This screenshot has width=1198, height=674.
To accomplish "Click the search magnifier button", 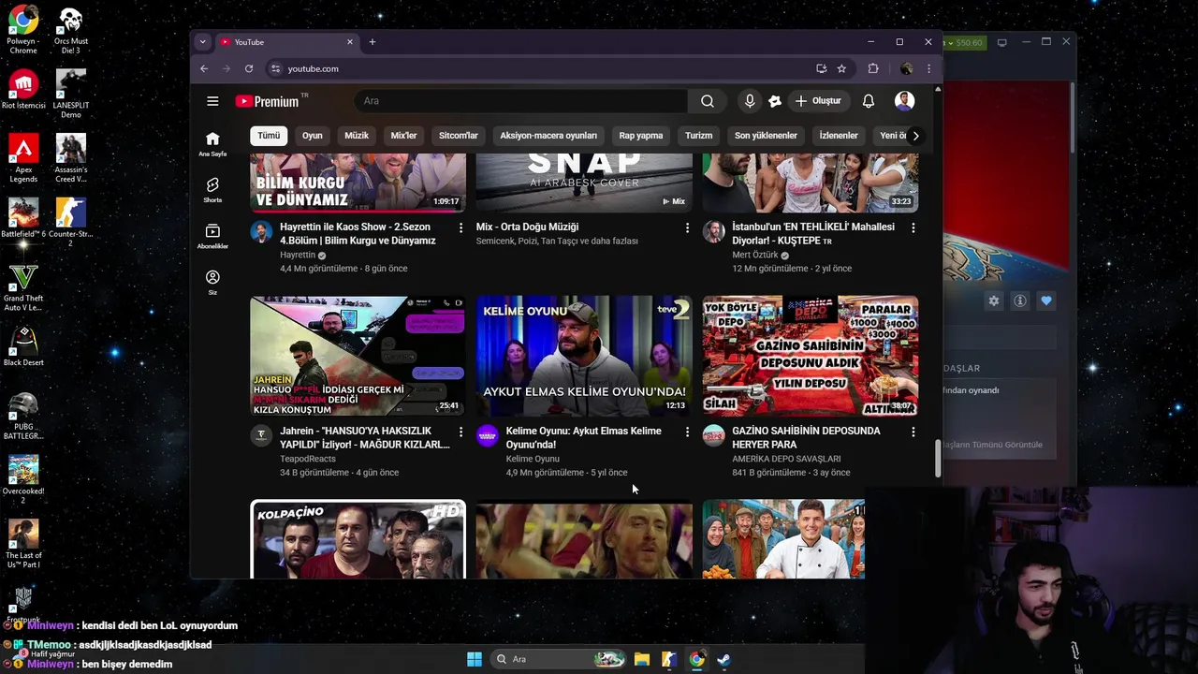I will point(708,101).
